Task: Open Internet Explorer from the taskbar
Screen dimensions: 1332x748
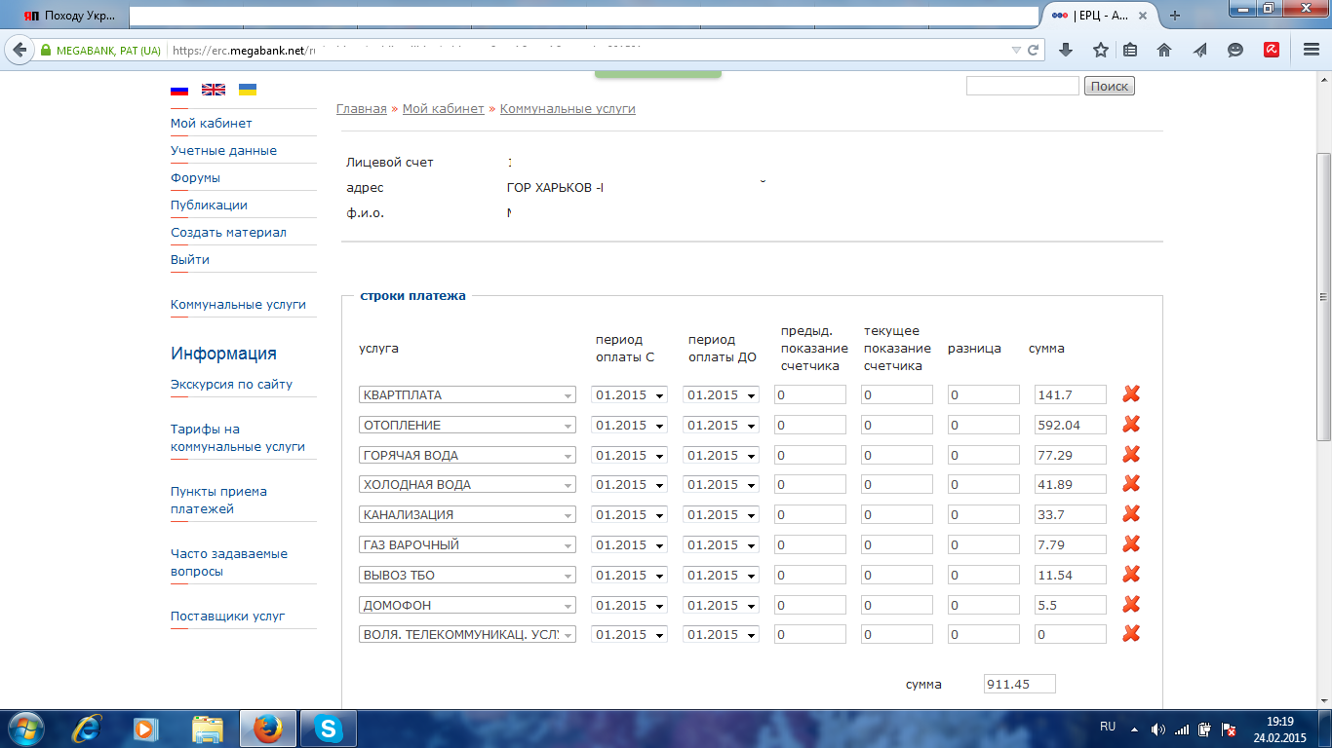Action: 89,729
